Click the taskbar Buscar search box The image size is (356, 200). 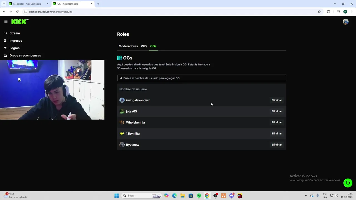tap(142, 196)
